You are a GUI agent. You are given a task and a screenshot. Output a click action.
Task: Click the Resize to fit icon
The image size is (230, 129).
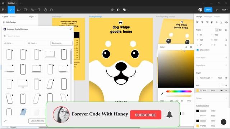tap(226, 30)
